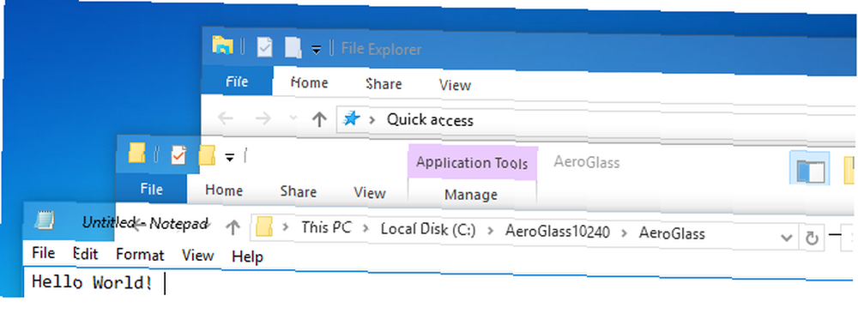
Task: Select the Manage tab under Application Tools
Action: tap(471, 195)
